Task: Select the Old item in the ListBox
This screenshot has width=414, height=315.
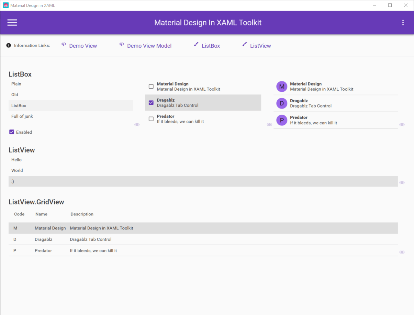Action: pyautogui.click(x=71, y=94)
